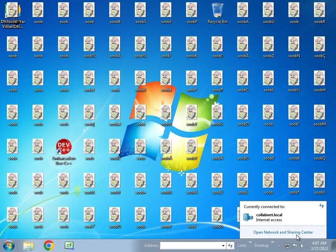This screenshot has height=252, width=336.
Task: Select the collabnet.local network entry
Action: click(x=283, y=217)
